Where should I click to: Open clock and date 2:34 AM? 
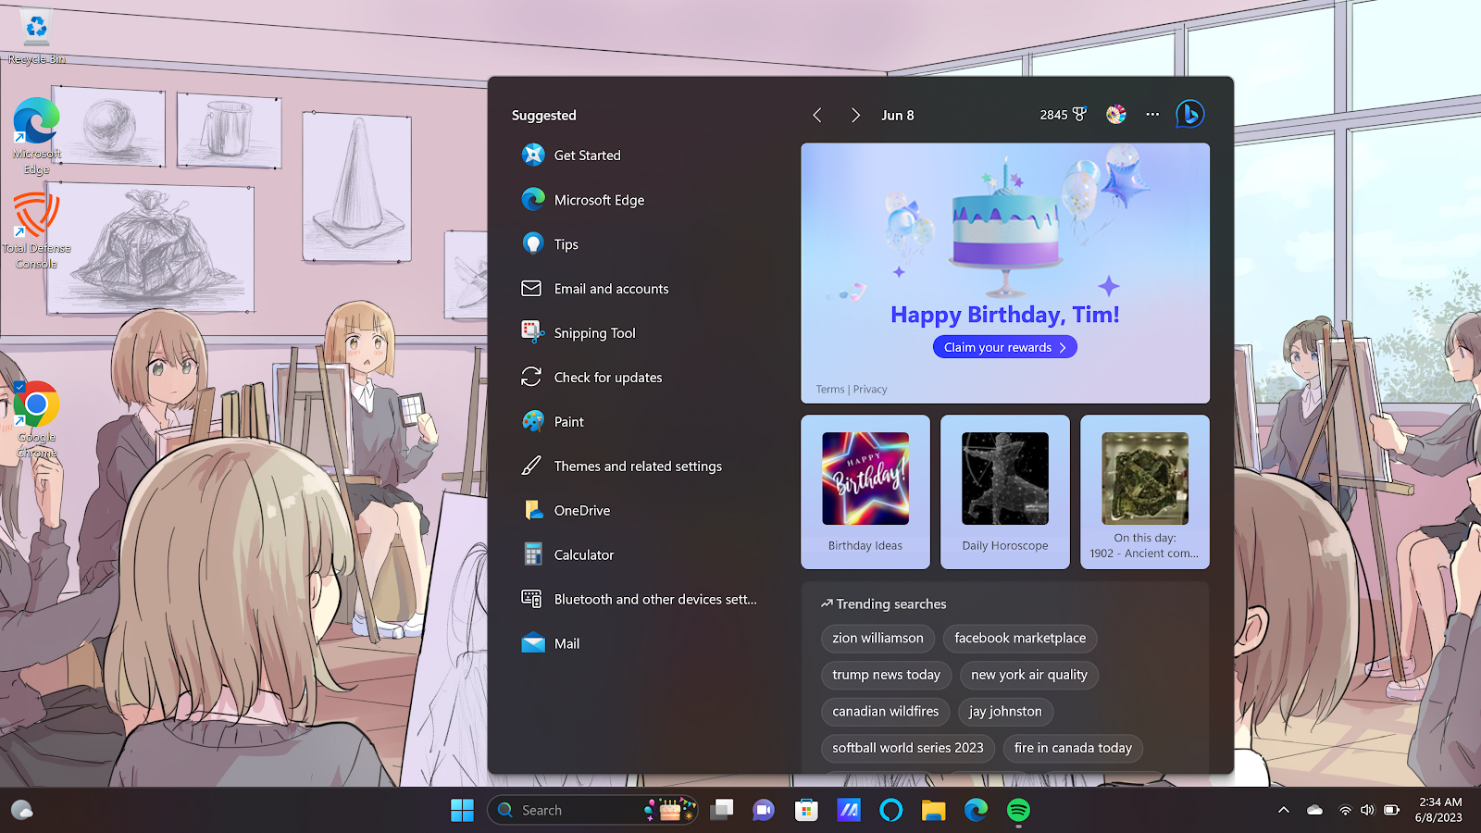pos(1439,810)
